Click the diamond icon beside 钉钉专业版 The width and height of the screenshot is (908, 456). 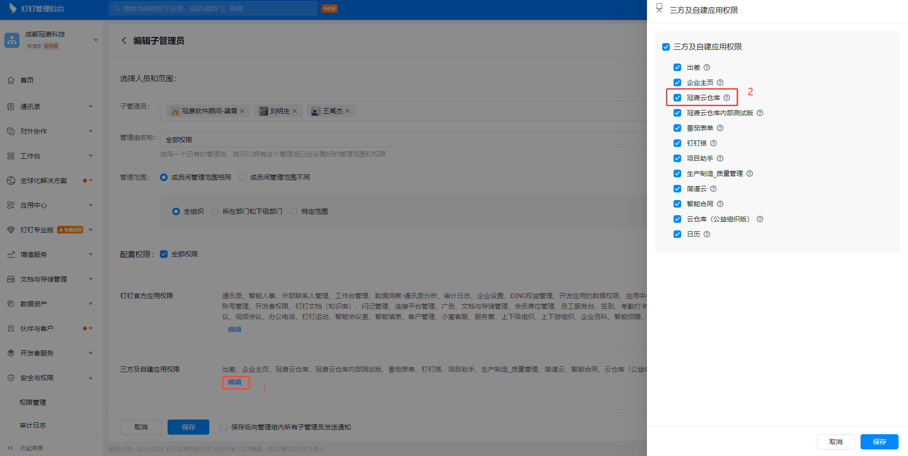click(11, 230)
